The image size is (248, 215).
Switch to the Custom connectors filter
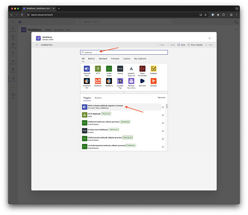pos(127,59)
